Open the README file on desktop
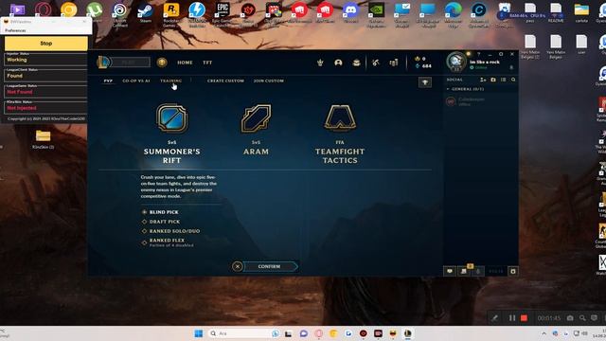606x341 pixels. (556, 12)
